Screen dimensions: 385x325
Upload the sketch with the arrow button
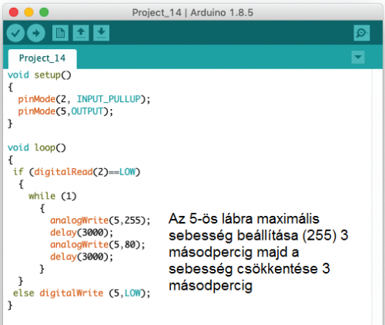coord(36,33)
